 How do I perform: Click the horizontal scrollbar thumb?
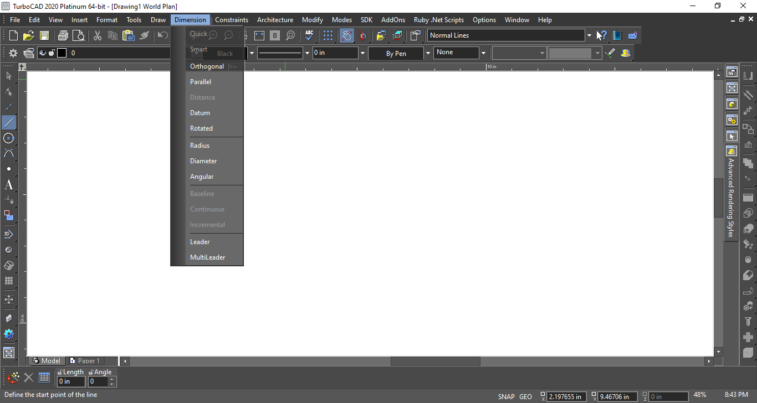(436, 361)
